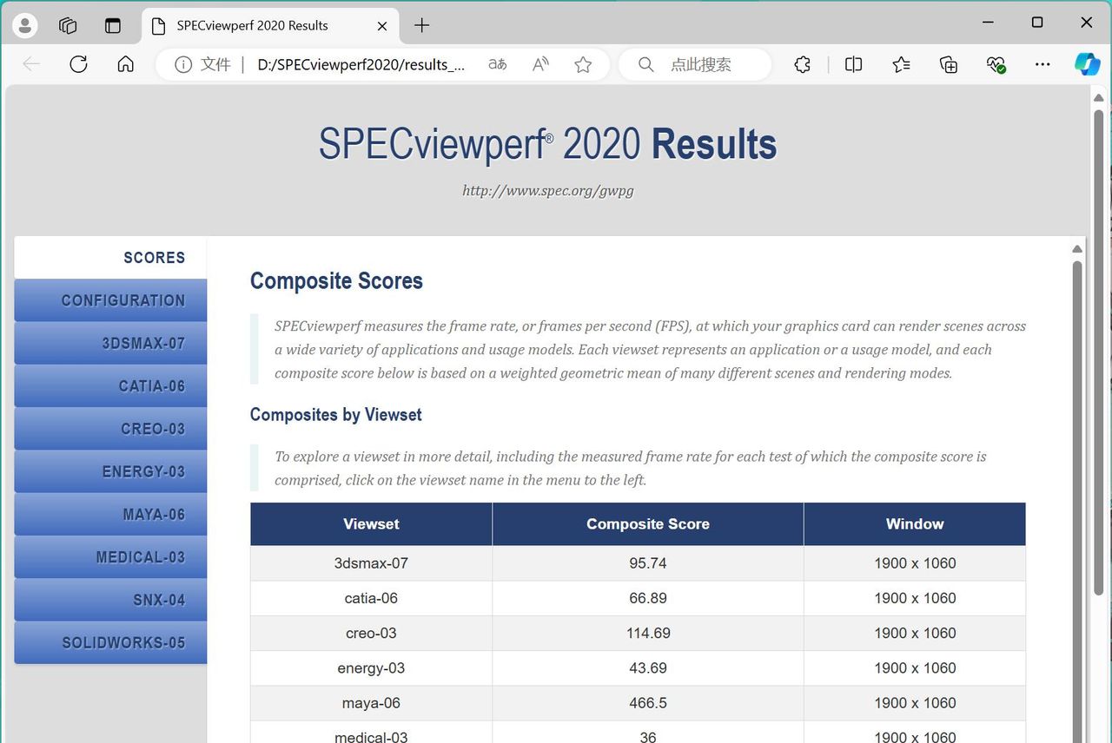Go to the browser home page

point(126,64)
